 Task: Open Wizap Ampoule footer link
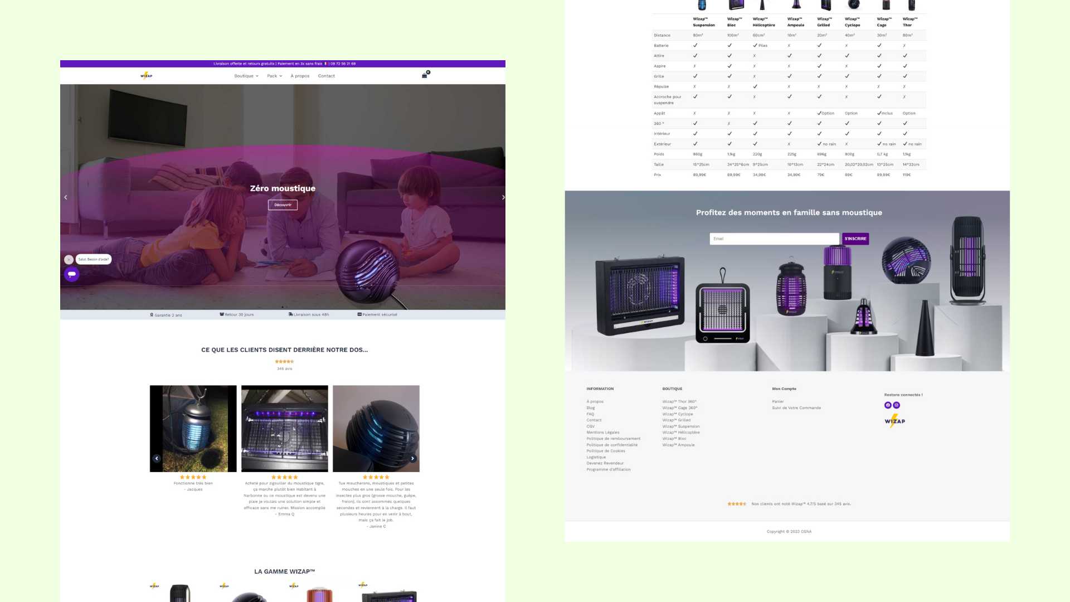tap(678, 444)
